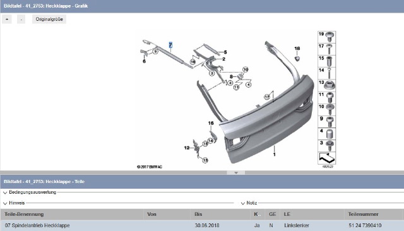Select part 12 latch bracket in diagram
The image size is (404, 231).
click(x=196, y=148)
